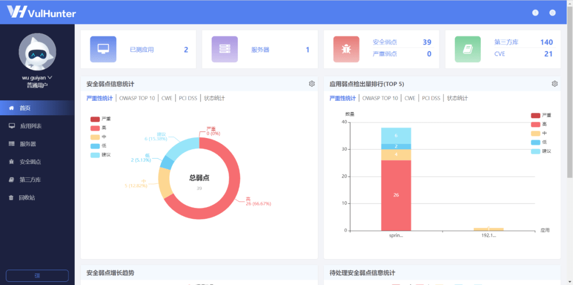
Task: Toggle 建议 legend swatch in donut chart
Action: pyautogui.click(x=95, y=155)
